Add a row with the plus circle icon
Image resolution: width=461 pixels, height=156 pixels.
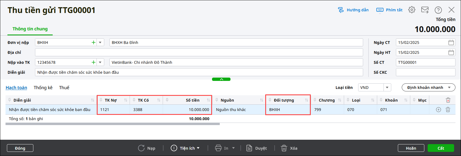[x=438, y=110]
